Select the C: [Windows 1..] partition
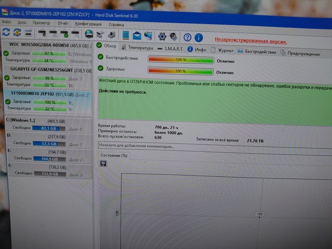Viewport: 332px width, 249px height. tap(49, 125)
